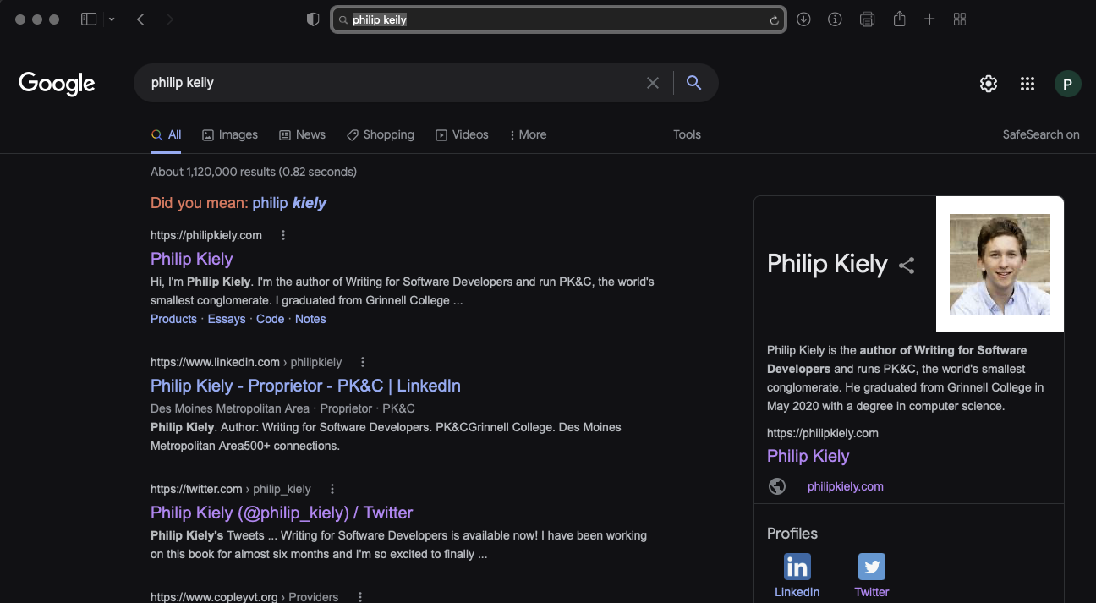Open three-dot menu for philipkiely.com result

(283, 235)
